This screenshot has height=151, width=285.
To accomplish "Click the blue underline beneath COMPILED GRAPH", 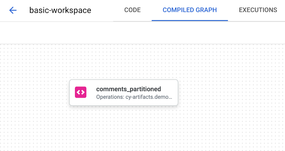I will point(190,21).
